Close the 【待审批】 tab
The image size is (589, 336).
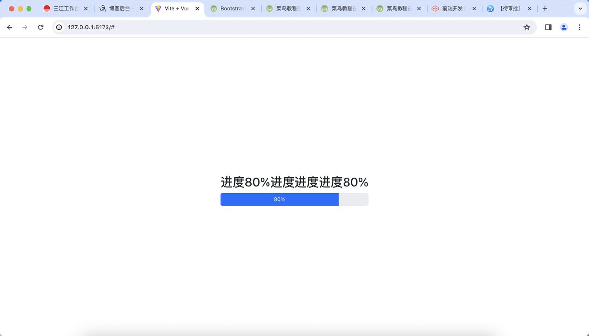pyautogui.click(x=530, y=9)
